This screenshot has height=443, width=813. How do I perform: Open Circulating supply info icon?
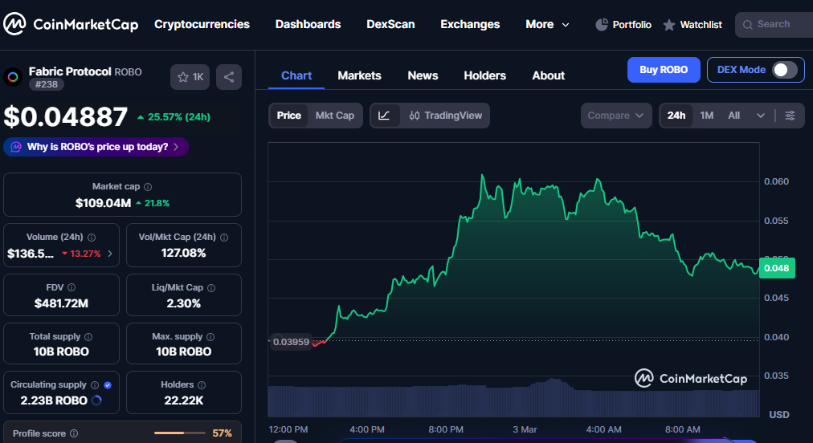pyautogui.click(x=95, y=385)
